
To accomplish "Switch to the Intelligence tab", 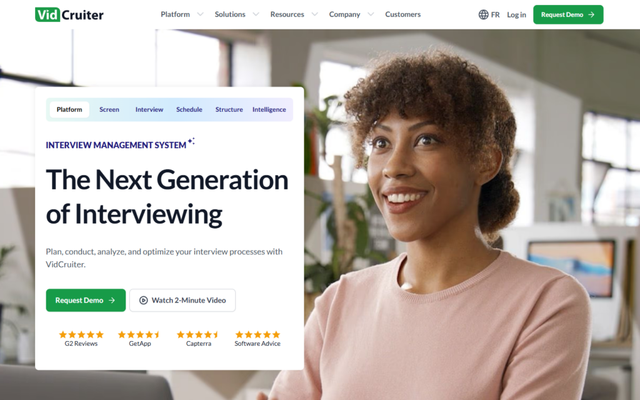I will pyautogui.click(x=269, y=109).
